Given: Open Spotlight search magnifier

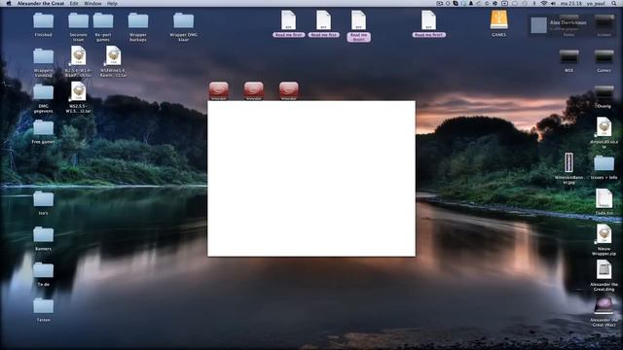Looking at the screenshot, I should point(615,3).
